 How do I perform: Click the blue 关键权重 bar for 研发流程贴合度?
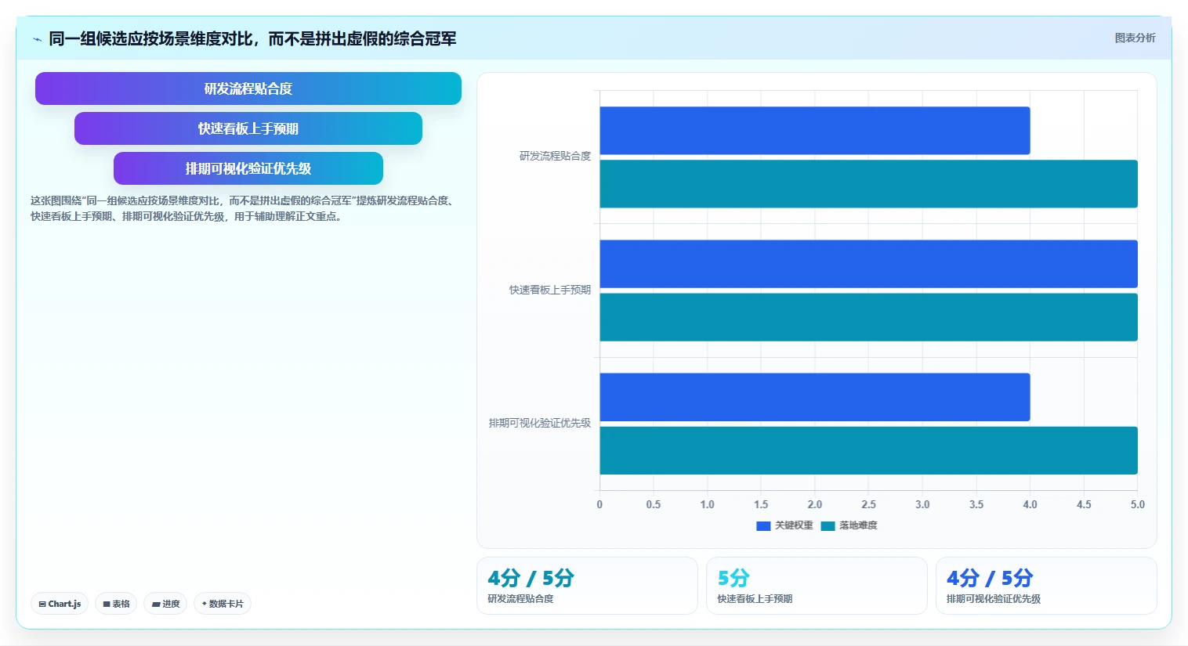(x=815, y=131)
